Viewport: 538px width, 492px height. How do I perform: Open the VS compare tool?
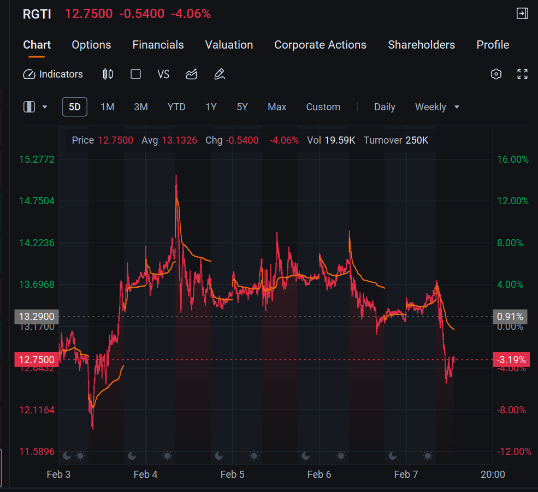pos(163,74)
